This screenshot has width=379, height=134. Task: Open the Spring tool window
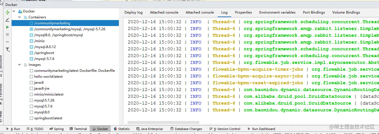point(56,129)
